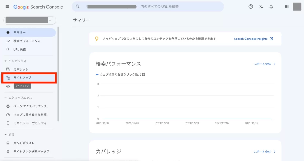304x161 pixels.
Task: Toggle the ウェブ検索の合計クリック数 legend
Action: point(120,74)
